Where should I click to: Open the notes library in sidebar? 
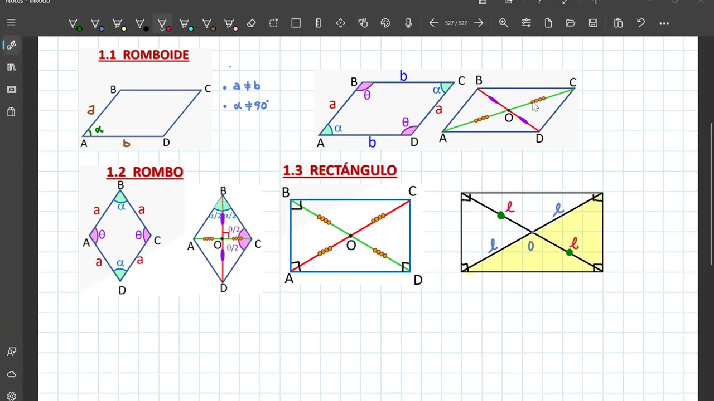11,67
